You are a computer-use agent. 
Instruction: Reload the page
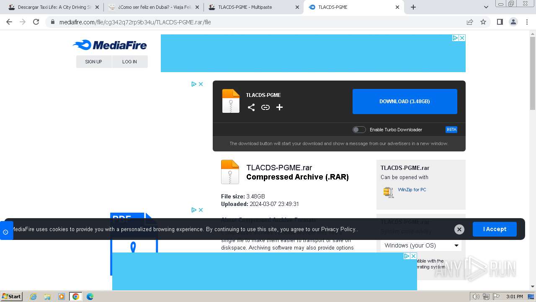(36, 22)
